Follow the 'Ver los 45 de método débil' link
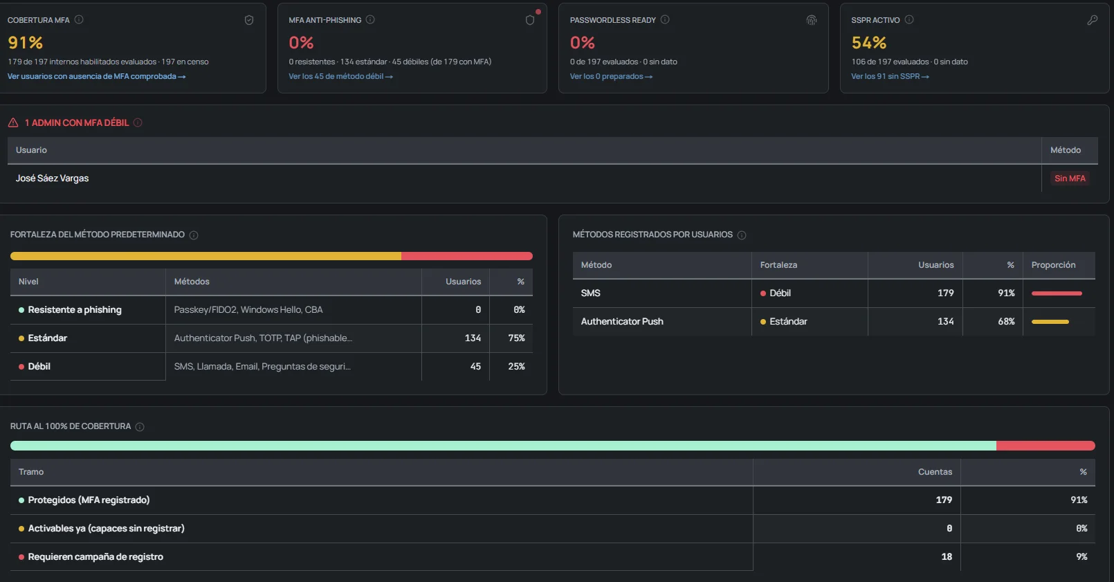The height and width of the screenshot is (582, 1114). pyautogui.click(x=340, y=77)
